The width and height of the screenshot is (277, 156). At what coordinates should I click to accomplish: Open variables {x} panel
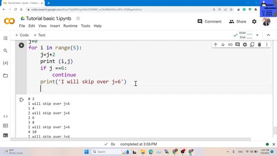(x=6, y=63)
